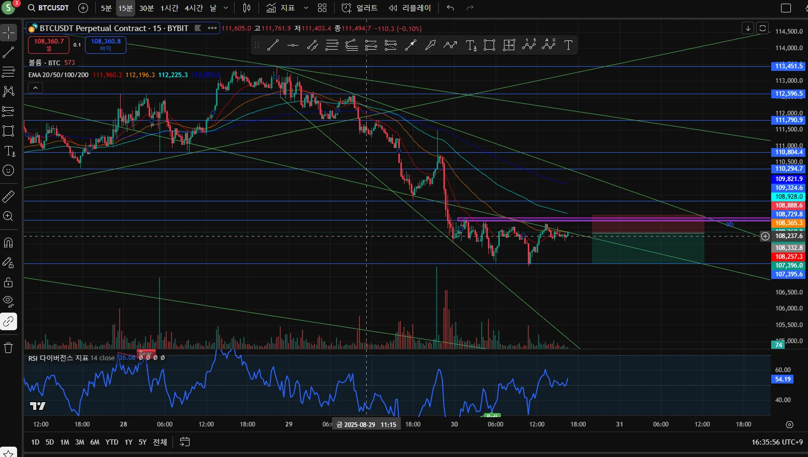Select the 3M date range
Image resolution: width=808 pixels, height=457 pixels.
coord(80,442)
